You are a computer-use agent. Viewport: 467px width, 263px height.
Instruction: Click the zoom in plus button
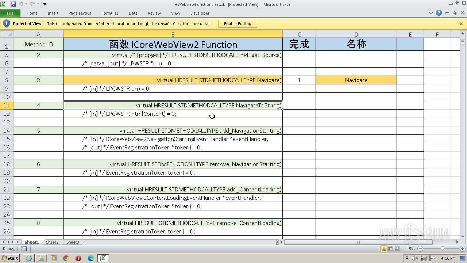click(462, 249)
